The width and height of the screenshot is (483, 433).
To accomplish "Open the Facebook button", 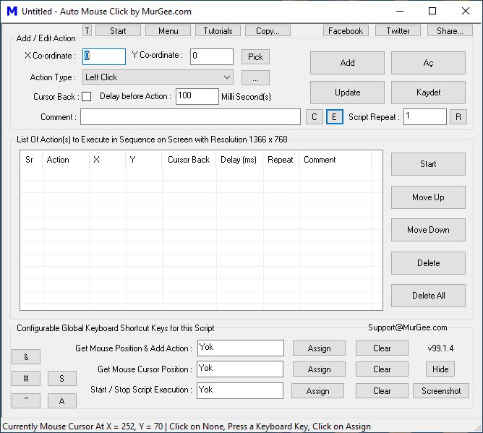I will (346, 31).
